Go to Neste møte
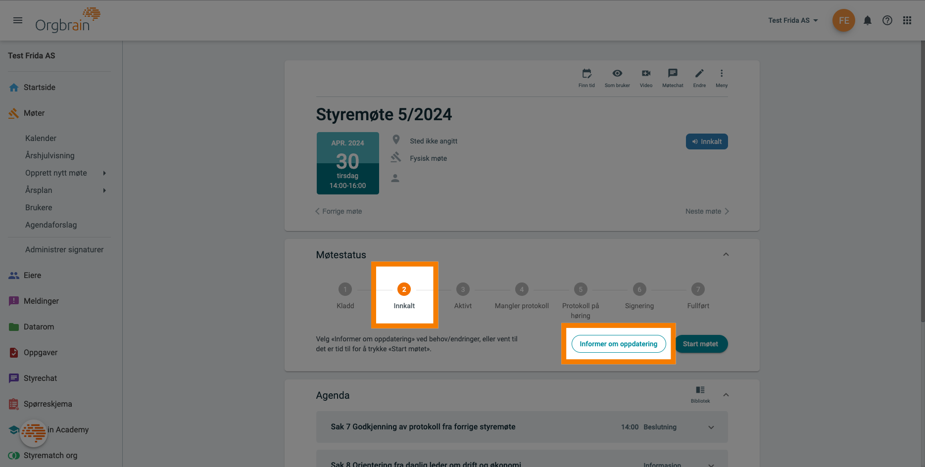The height and width of the screenshot is (467, 925). tap(707, 211)
